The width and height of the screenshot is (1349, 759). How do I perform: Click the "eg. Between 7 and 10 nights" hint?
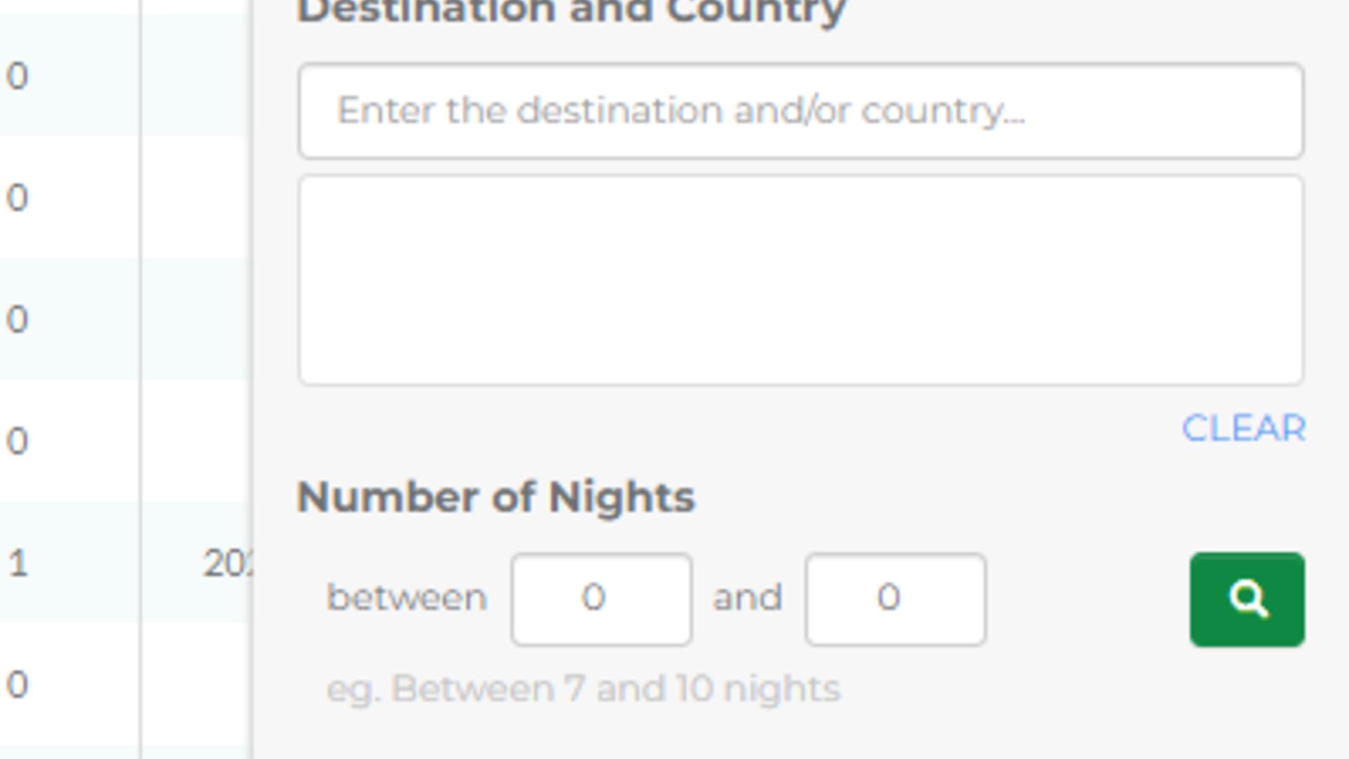click(583, 689)
